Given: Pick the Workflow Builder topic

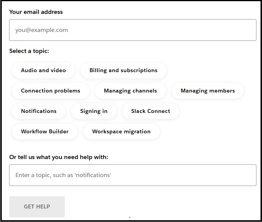Looking at the screenshot, I should [45, 132].
